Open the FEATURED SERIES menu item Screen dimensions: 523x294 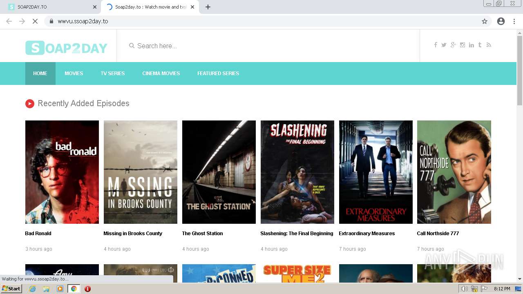click(x=218, y=73)
